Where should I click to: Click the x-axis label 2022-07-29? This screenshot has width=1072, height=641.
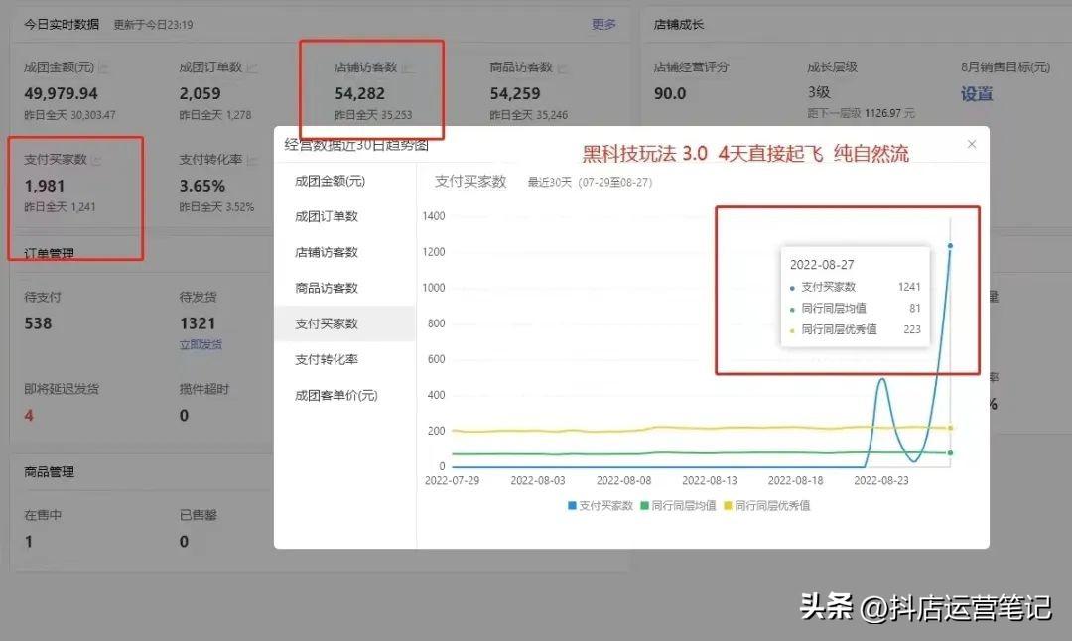(x=452, y=481)
